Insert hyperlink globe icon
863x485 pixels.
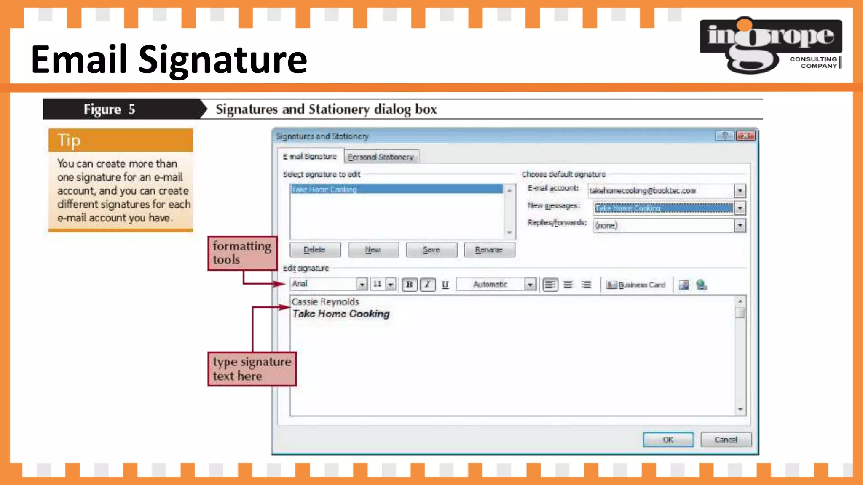tap(701, 285)
